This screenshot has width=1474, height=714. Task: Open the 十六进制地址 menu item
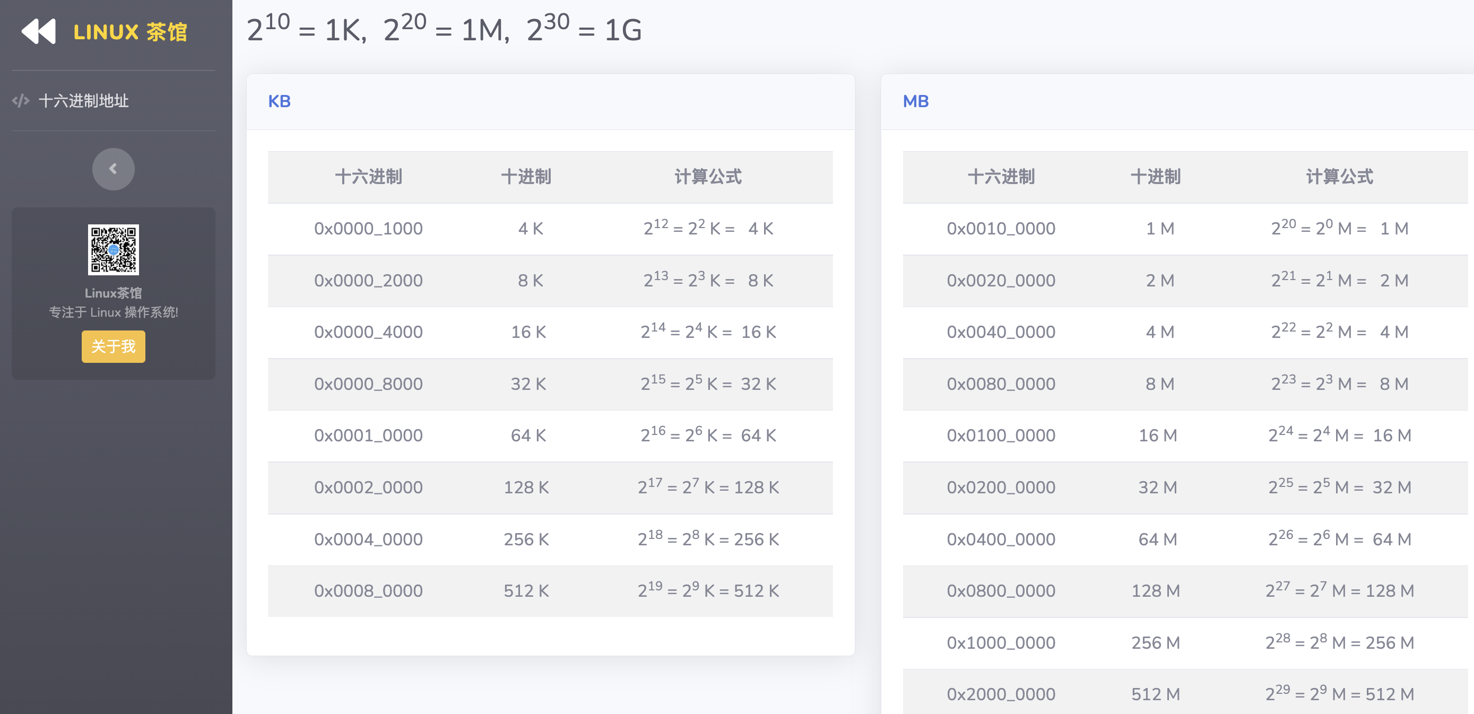coord(83,101)
